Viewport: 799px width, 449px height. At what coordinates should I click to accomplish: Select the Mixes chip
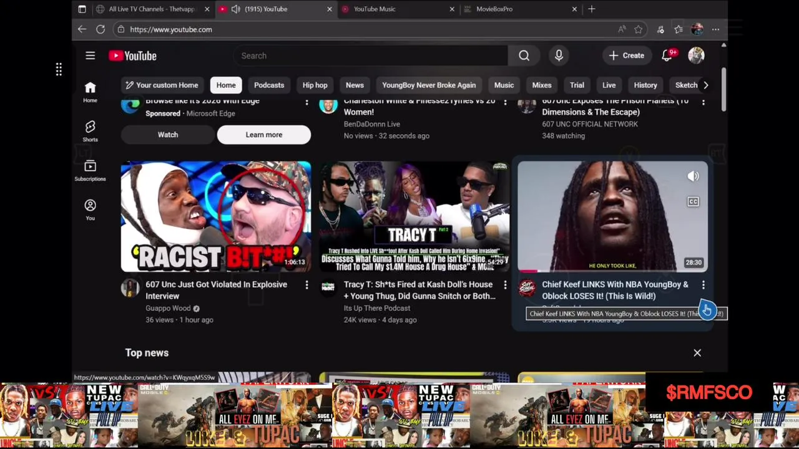542,85
